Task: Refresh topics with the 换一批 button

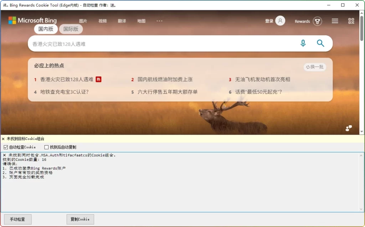Action: pyautogui.click(x=314, y=67)
